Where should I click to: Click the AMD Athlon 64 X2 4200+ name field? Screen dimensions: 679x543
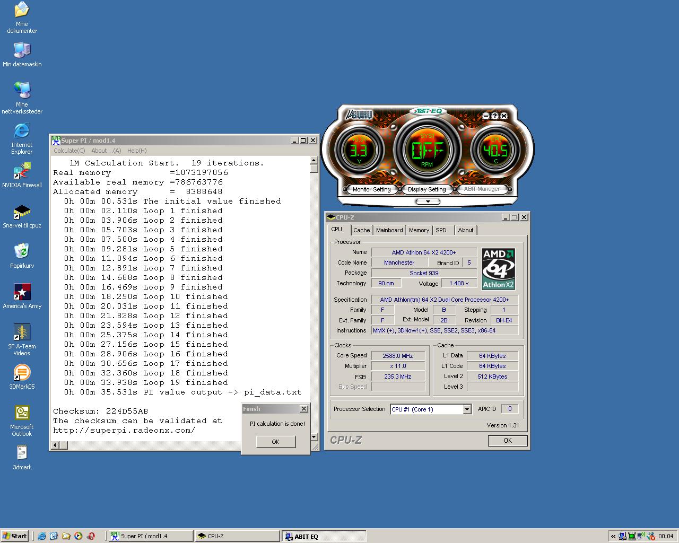click(424, 252)
